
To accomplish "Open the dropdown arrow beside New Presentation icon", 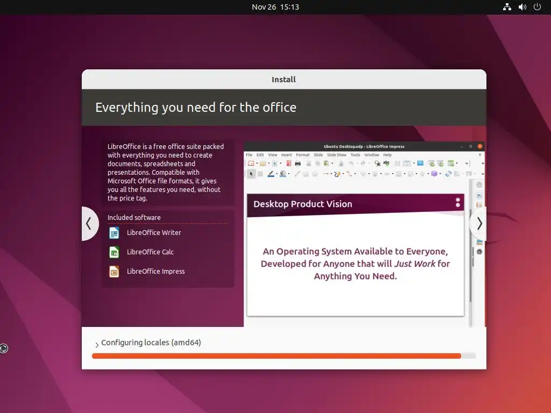I will pyautogui.click(x=257, y=163).
